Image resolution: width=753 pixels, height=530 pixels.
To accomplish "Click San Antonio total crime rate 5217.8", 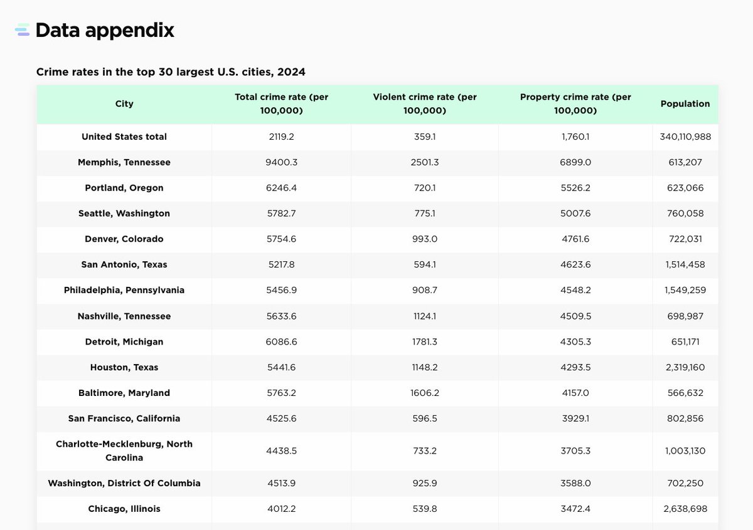I will [281, 265].
